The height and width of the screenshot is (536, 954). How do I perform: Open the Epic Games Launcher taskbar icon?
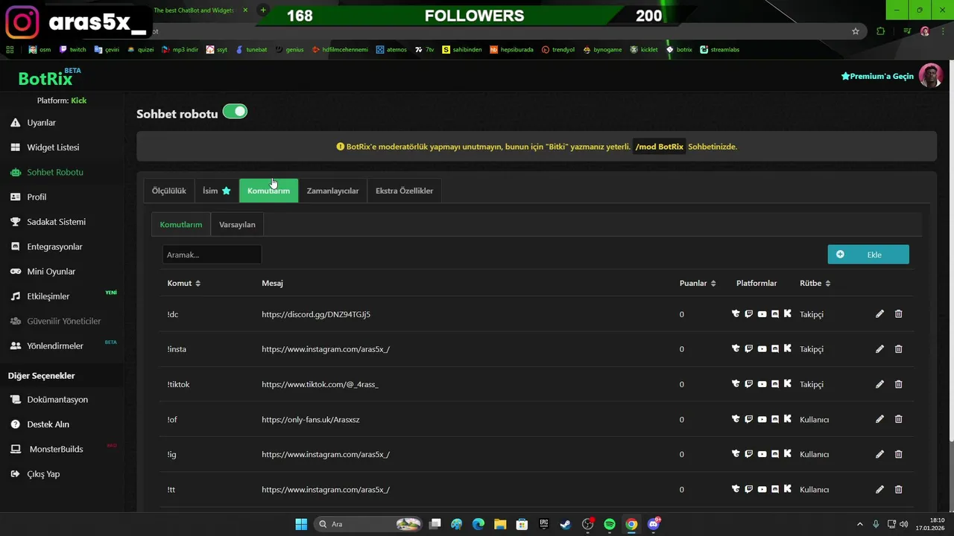coord(544,524)
